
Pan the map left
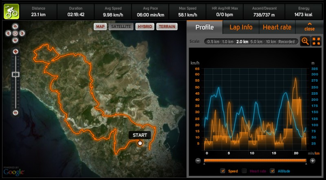[8, 33]
